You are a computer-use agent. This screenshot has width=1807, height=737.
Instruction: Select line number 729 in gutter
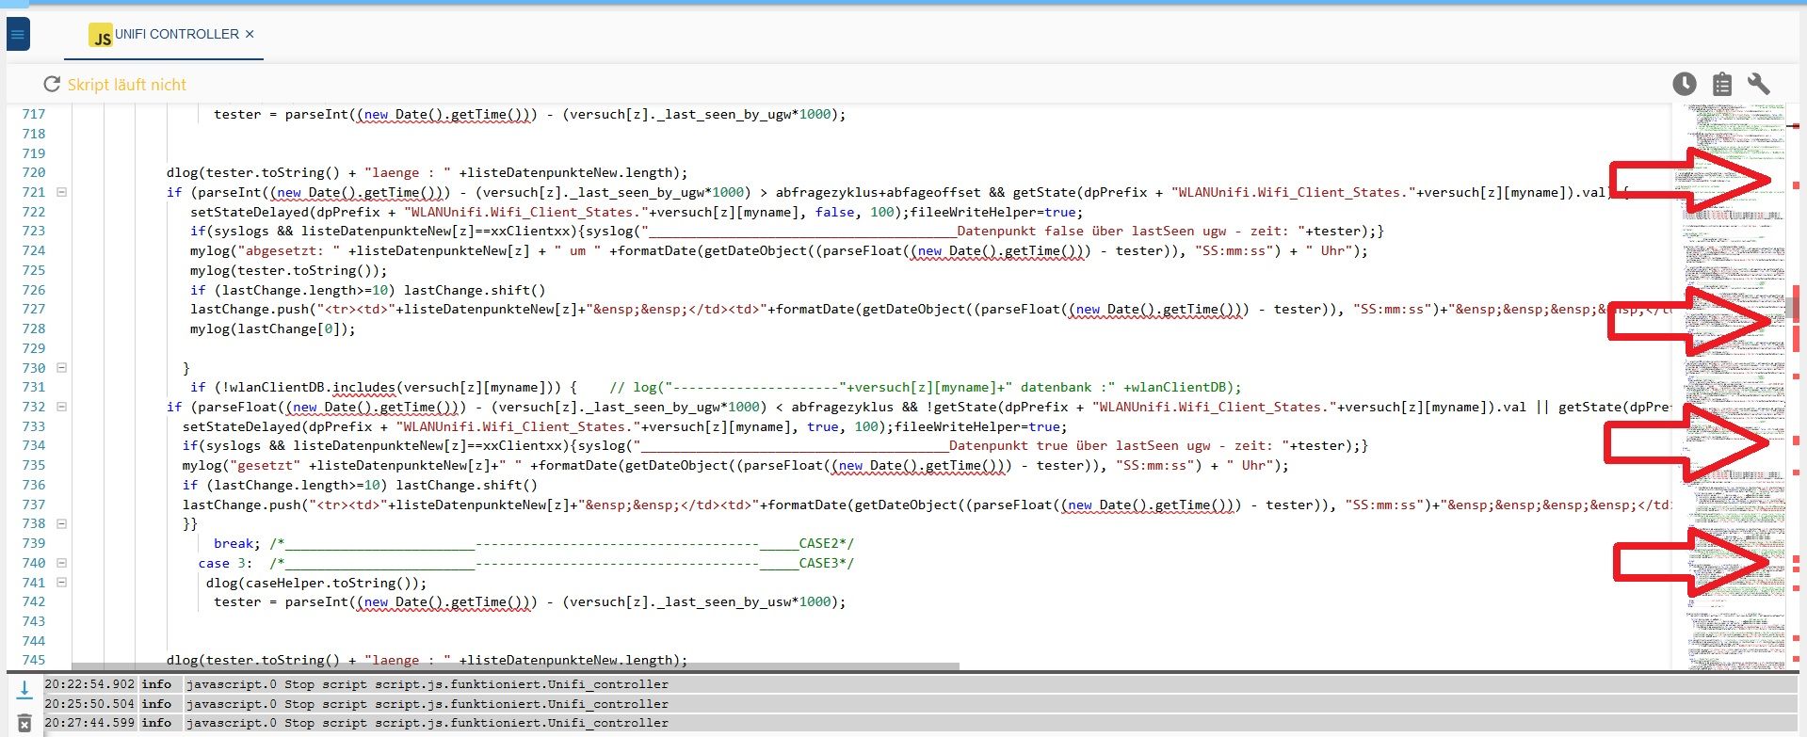coord(34,348)
